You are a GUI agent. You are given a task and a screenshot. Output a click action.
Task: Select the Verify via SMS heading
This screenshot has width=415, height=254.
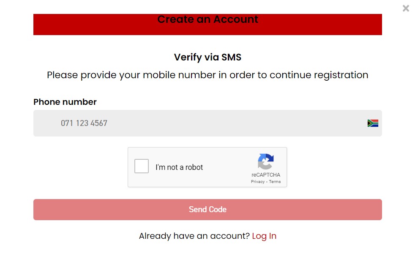[x=207, y=57]
